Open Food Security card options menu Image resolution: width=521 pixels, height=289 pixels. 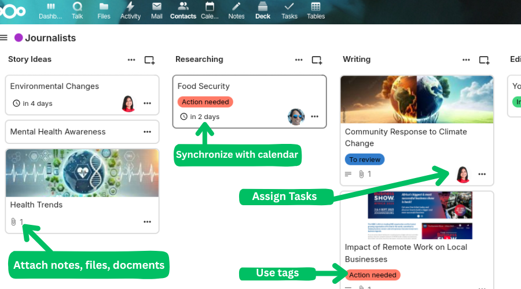314,116
